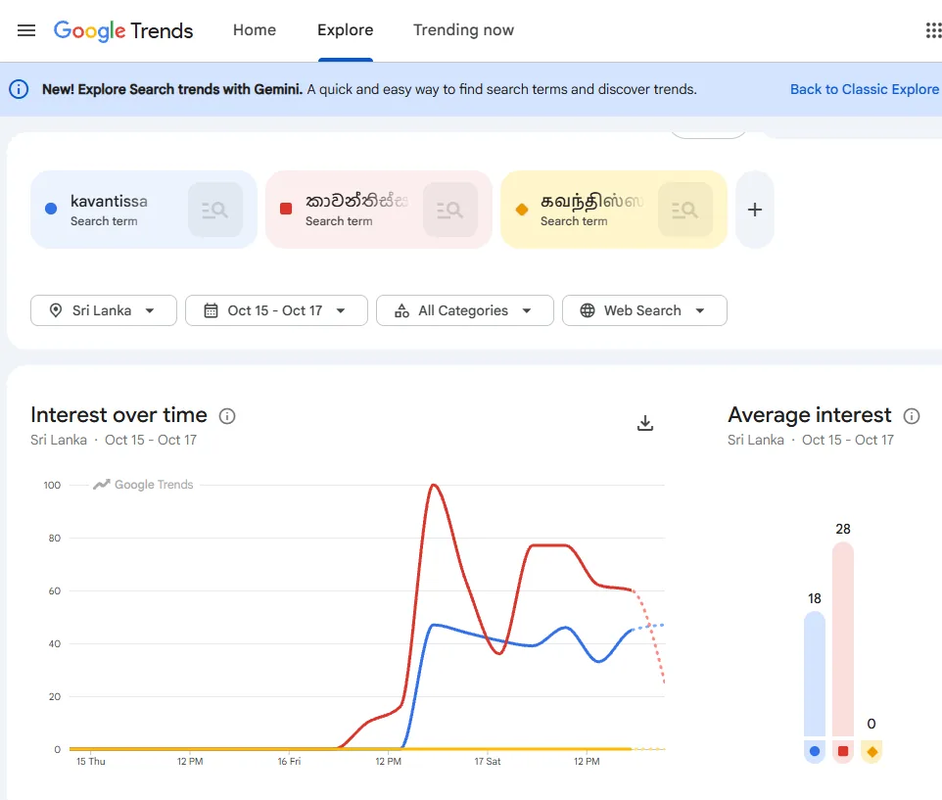This screenshot has height=800, width=942.
Task: Click the location pin icon in Sri Lanka filter
Action: coord(56,310)
